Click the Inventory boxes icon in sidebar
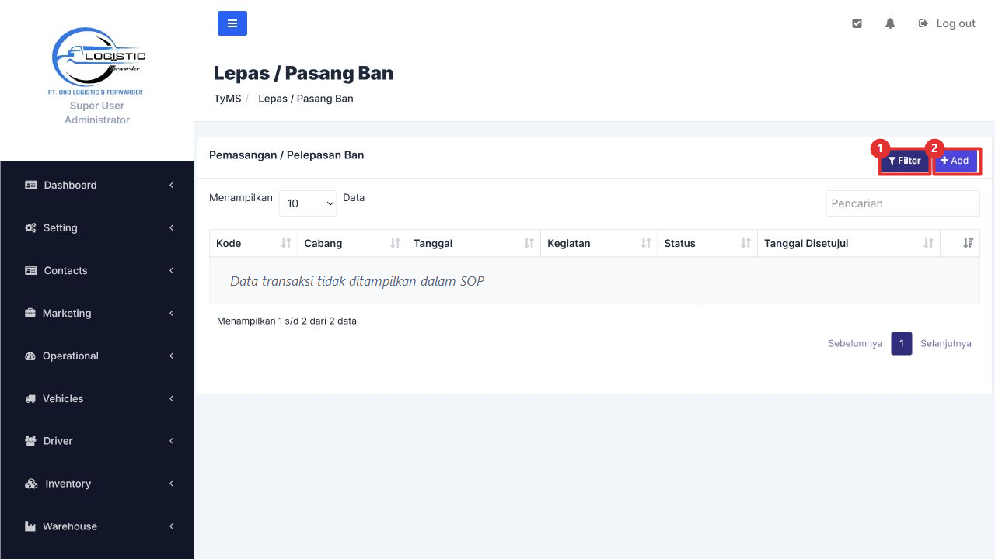The height and width of the screenshot is (559, 995). pos(31,484)
